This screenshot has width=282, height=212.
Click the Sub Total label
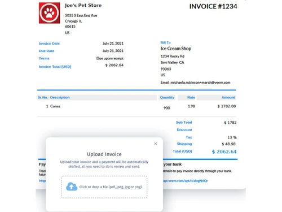tap(184, 123)
